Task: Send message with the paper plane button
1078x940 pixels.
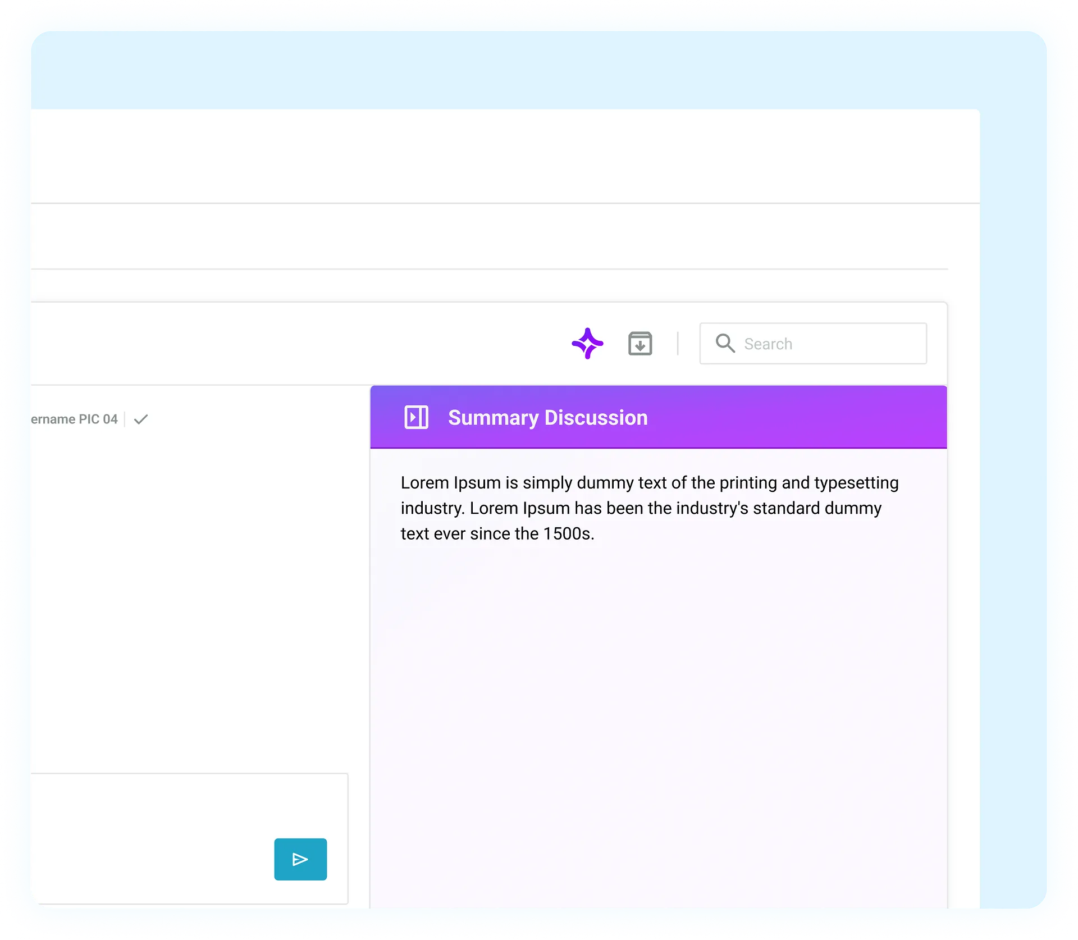Action: point(300,859)
